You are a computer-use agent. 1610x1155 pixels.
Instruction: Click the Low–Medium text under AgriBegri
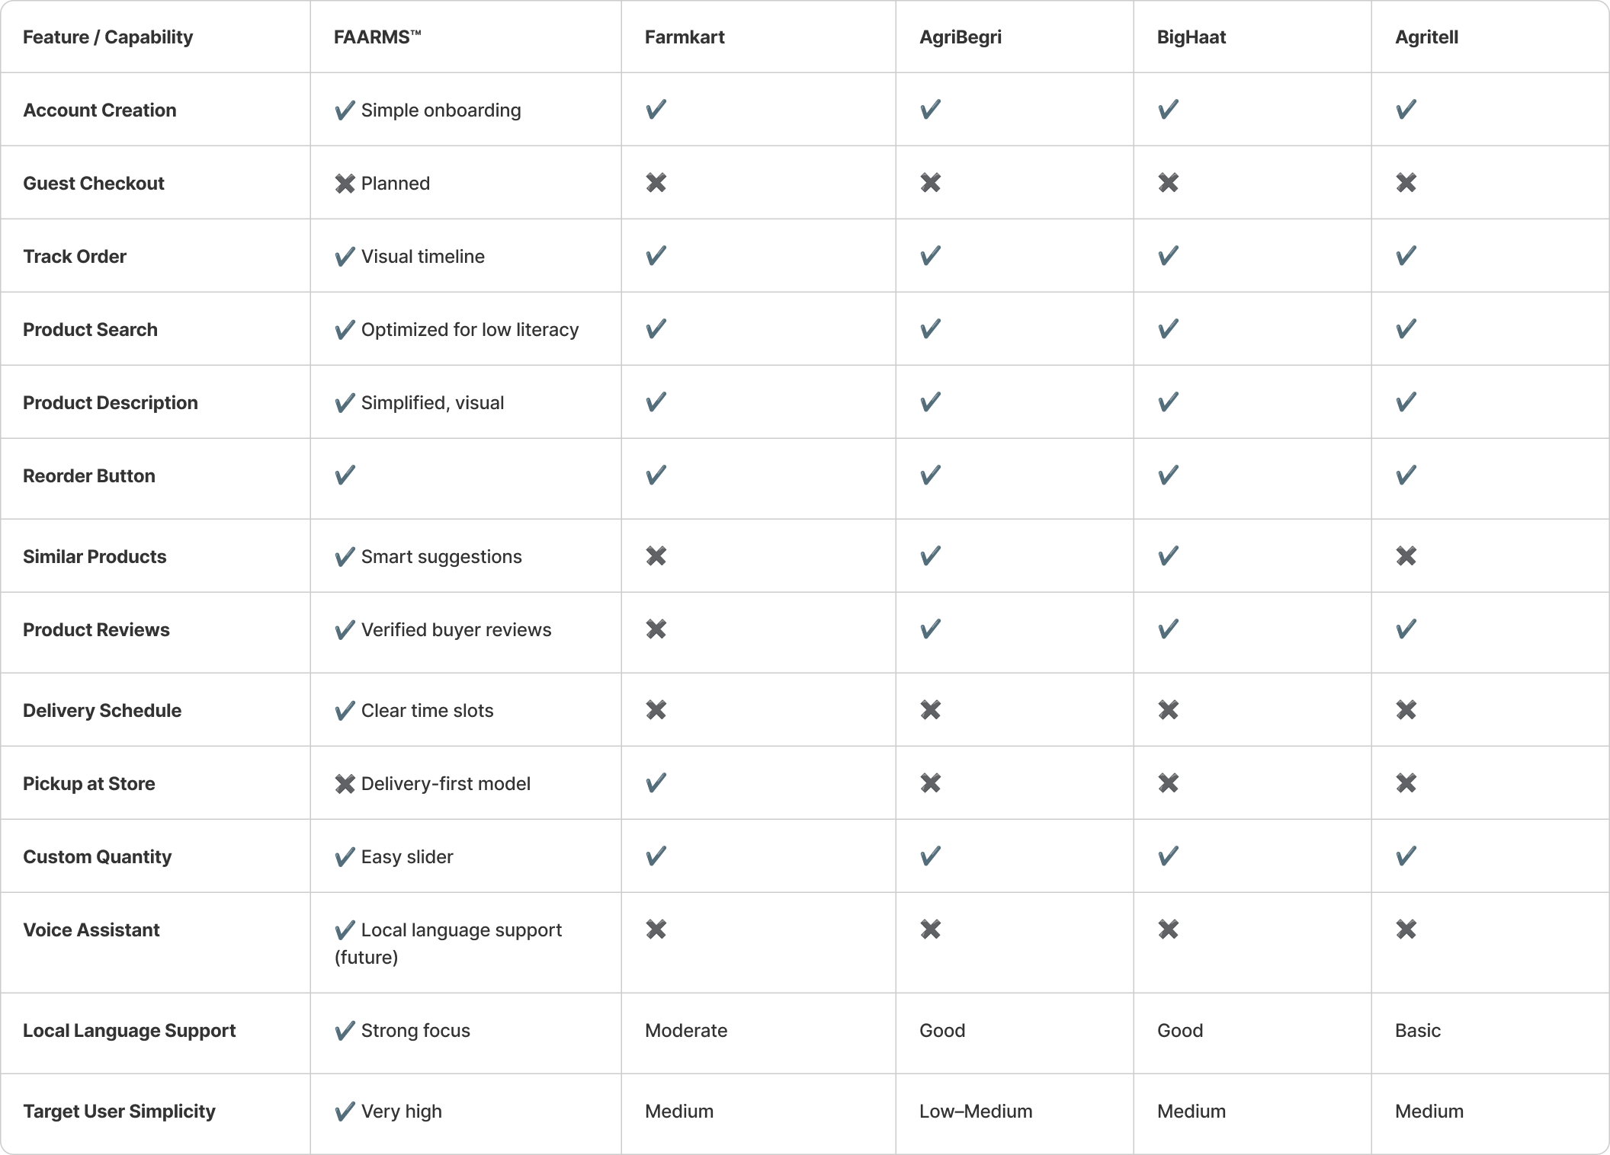976,1112
